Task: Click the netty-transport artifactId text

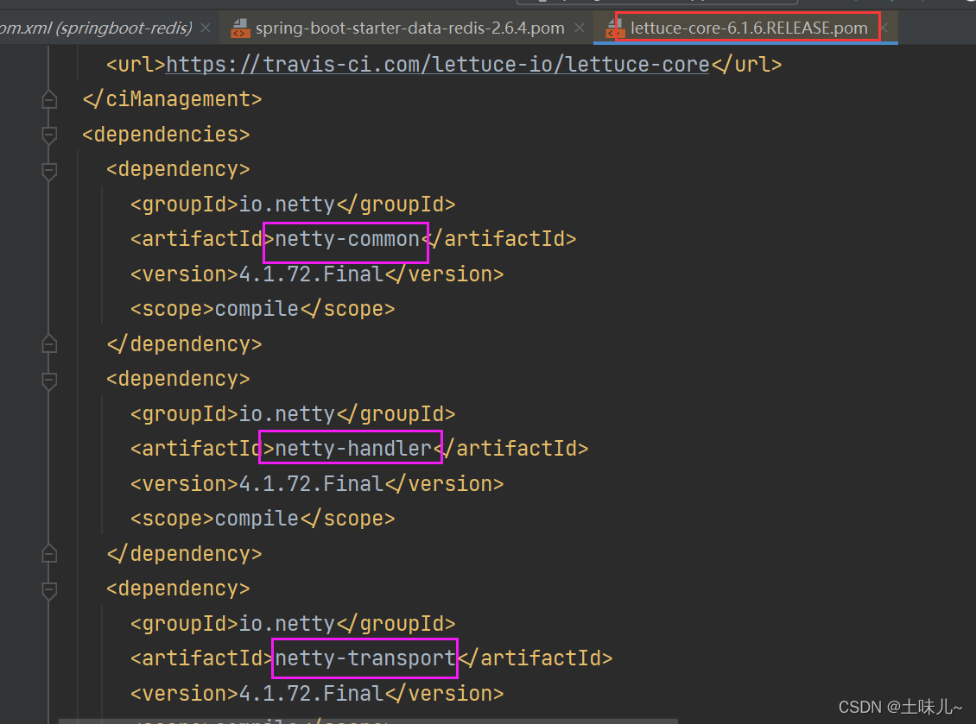Action: tap(365, 658)
